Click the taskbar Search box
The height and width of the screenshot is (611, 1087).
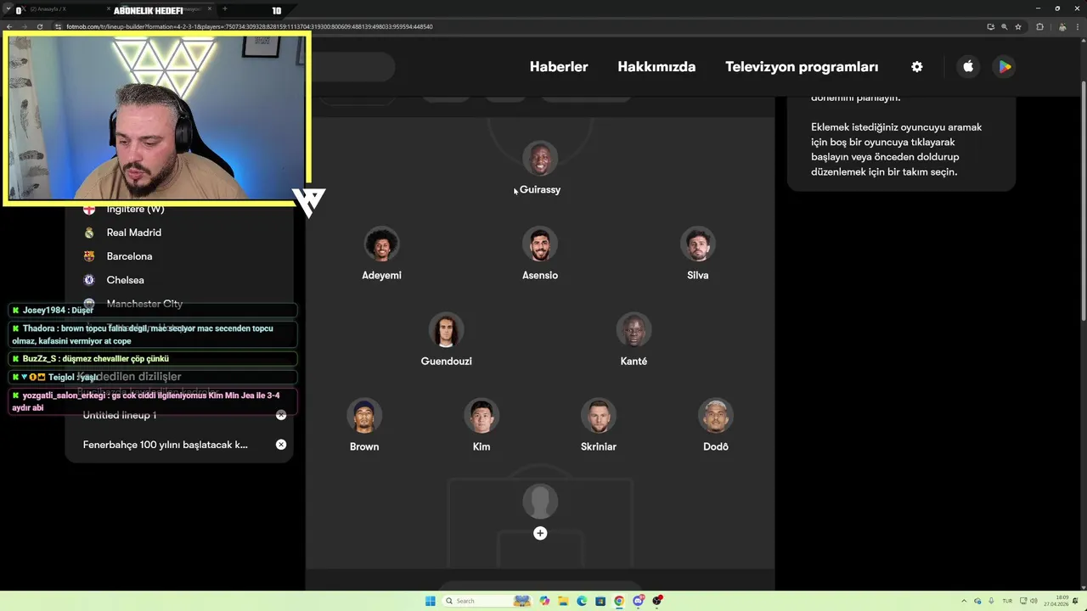point(485,601)
